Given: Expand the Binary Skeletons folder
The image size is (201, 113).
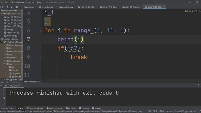Looking at the screenshot, I should 4,45.
